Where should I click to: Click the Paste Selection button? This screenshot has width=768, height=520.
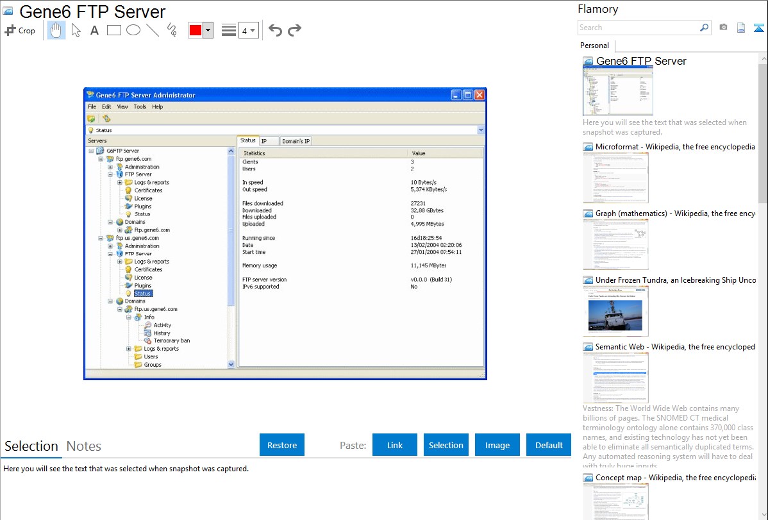coord(446,445)
